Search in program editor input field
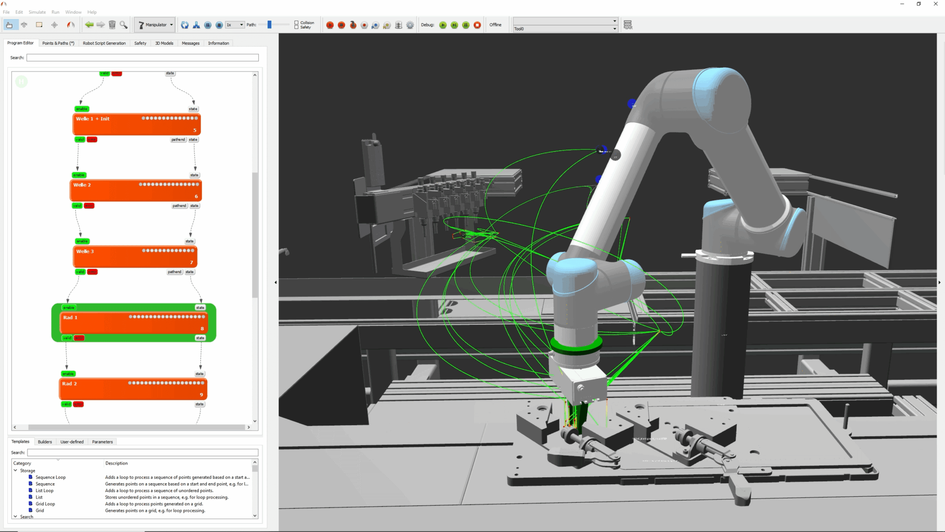 (142, 57)
